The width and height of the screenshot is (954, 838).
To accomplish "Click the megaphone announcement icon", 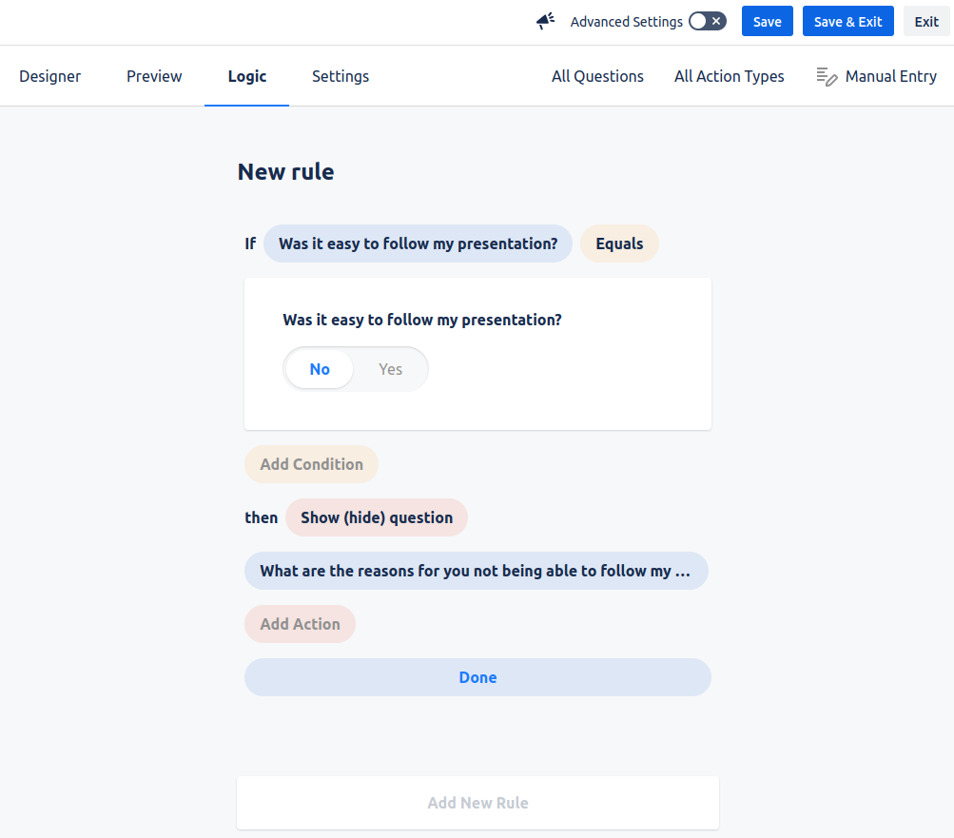I will coord(545,21).
